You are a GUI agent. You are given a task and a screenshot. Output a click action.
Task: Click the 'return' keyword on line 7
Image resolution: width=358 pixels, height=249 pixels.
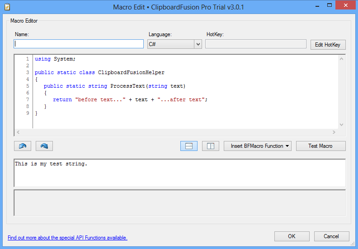point(62,100)
